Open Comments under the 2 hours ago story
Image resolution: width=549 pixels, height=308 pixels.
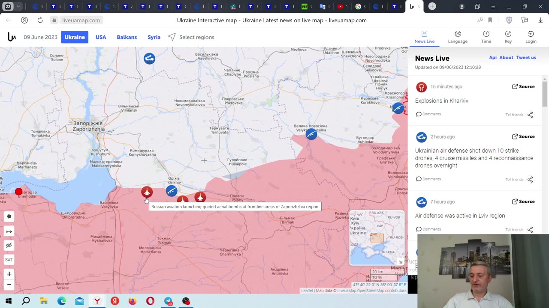click(x=428, y=179)
